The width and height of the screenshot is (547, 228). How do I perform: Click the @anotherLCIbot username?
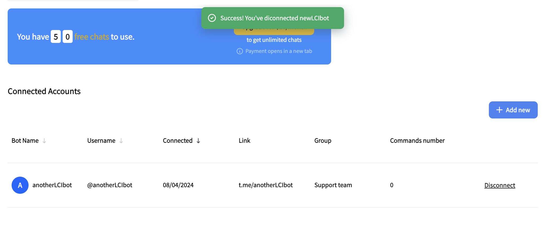pyautogui.click(x=110, y=185)
